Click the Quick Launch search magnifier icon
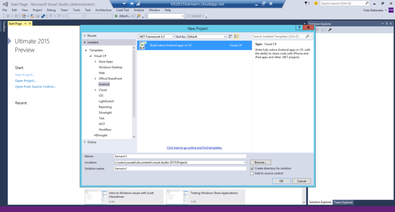Viewport: 395px width, 212px height. [x=367, y=3]
